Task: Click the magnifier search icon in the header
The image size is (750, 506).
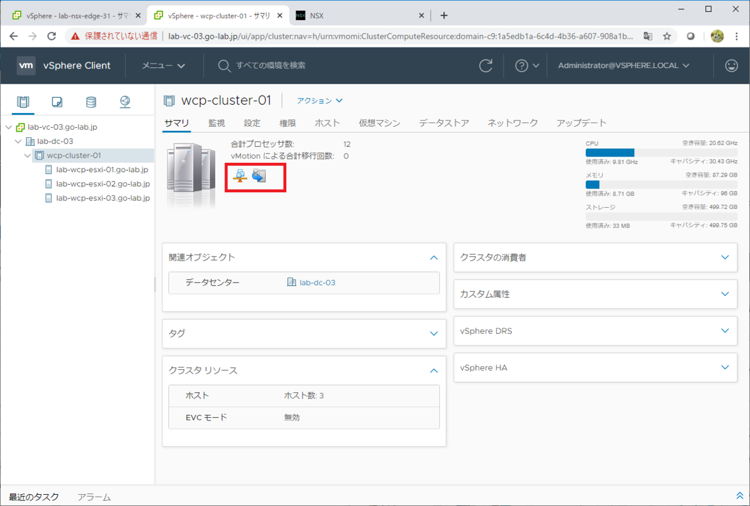Action: click(224, 66)
